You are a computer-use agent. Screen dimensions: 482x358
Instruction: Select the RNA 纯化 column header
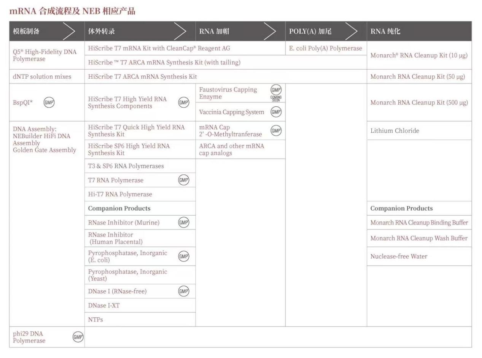click(x=385, y=32)
